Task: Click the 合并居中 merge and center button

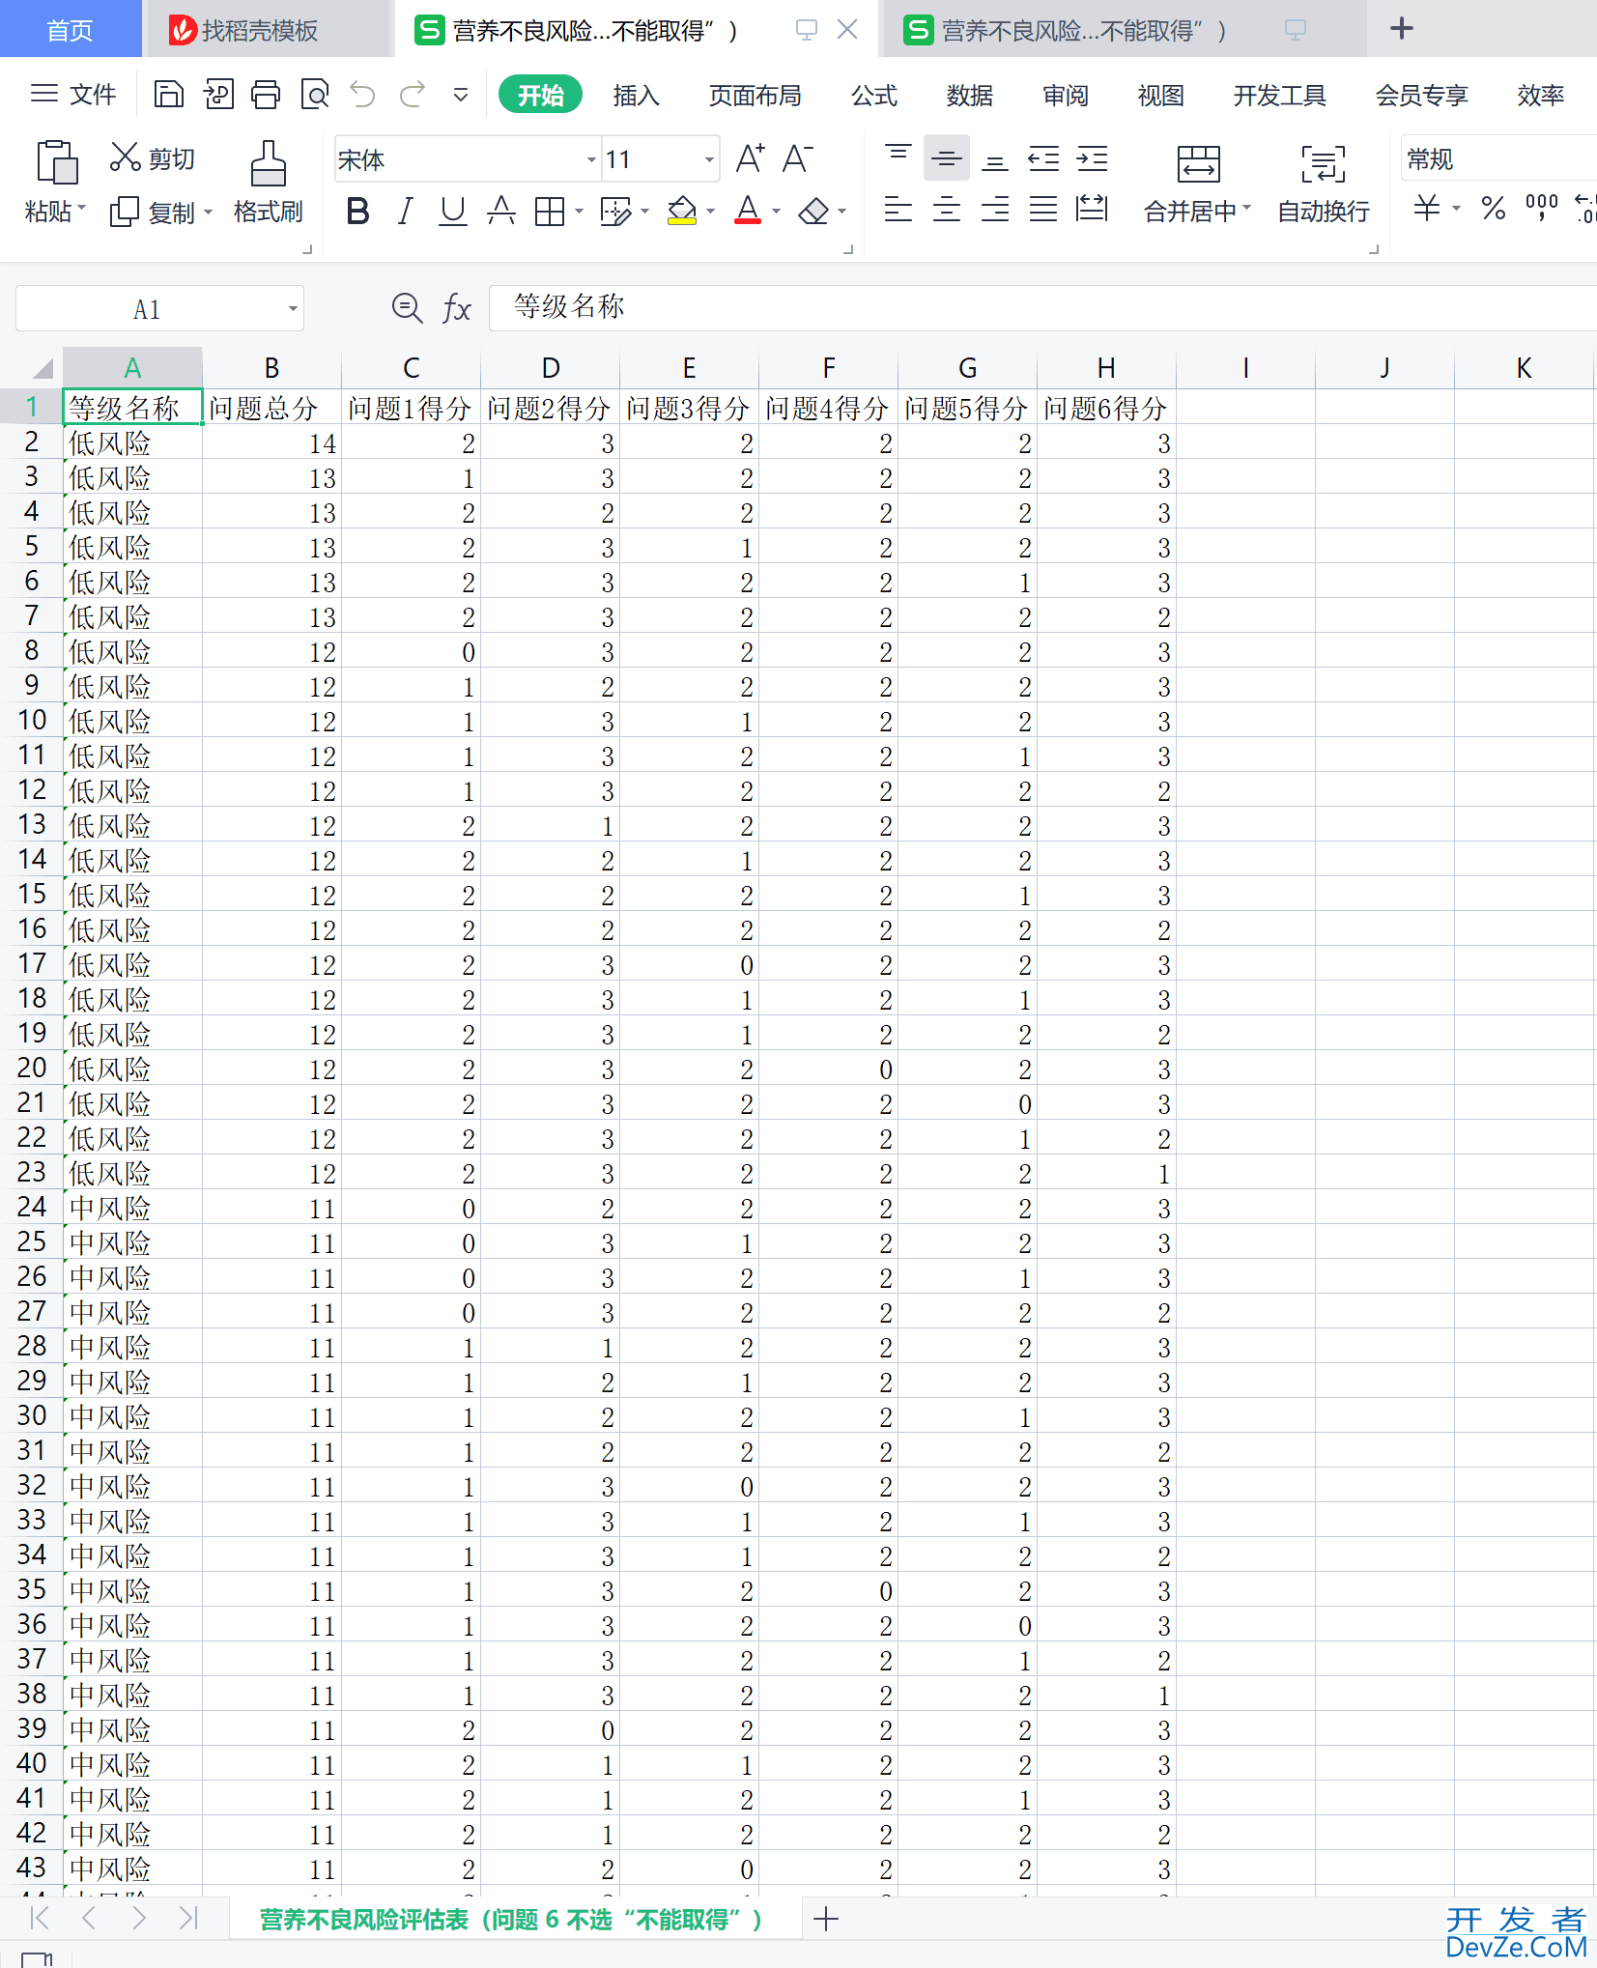Action: [x=1197, y=183]
